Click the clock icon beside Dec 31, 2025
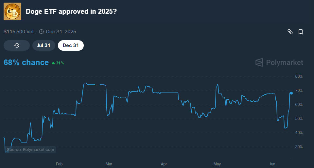Screen dimensions: 314x168 click(41, 32)
